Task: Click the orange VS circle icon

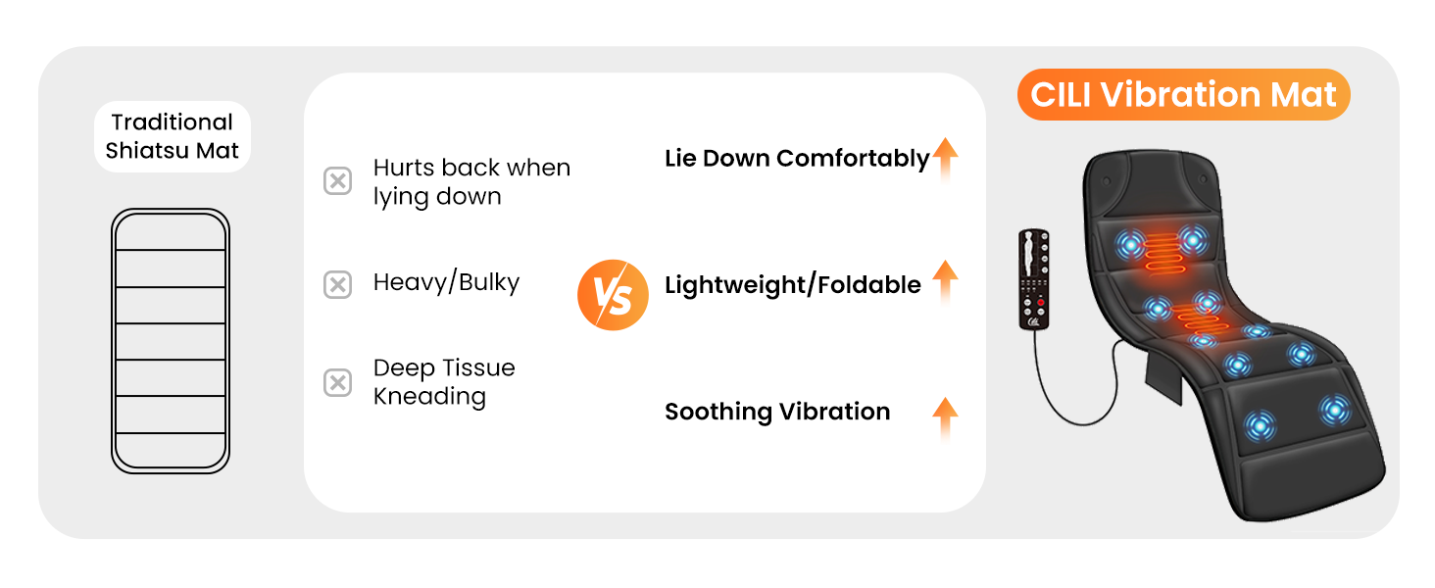Action: (613, 295)
